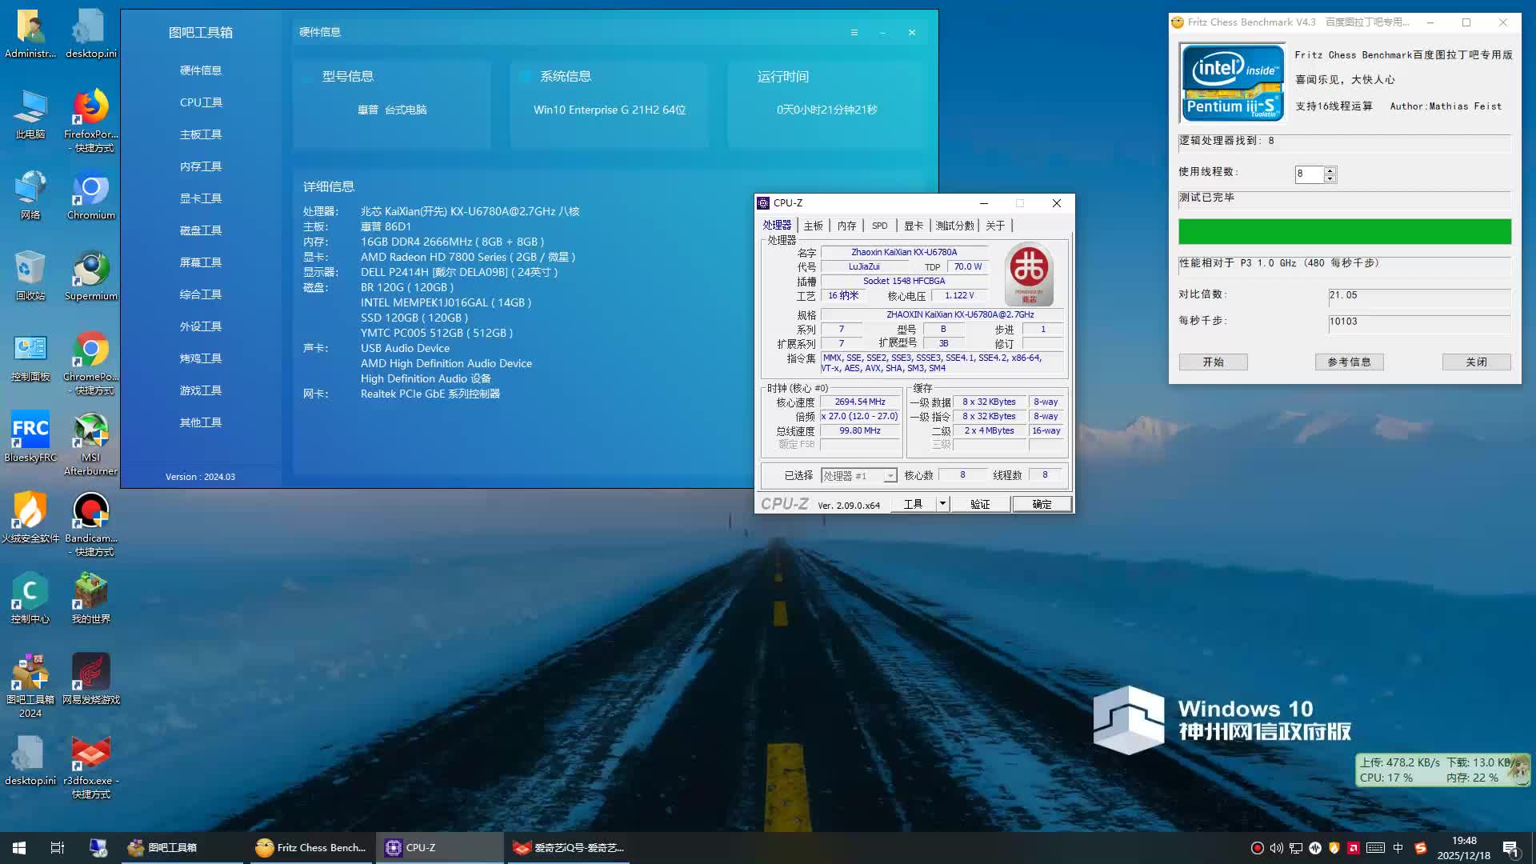
Task: Launch 我的世界 Minecraft icon
Action: [90, 599]
